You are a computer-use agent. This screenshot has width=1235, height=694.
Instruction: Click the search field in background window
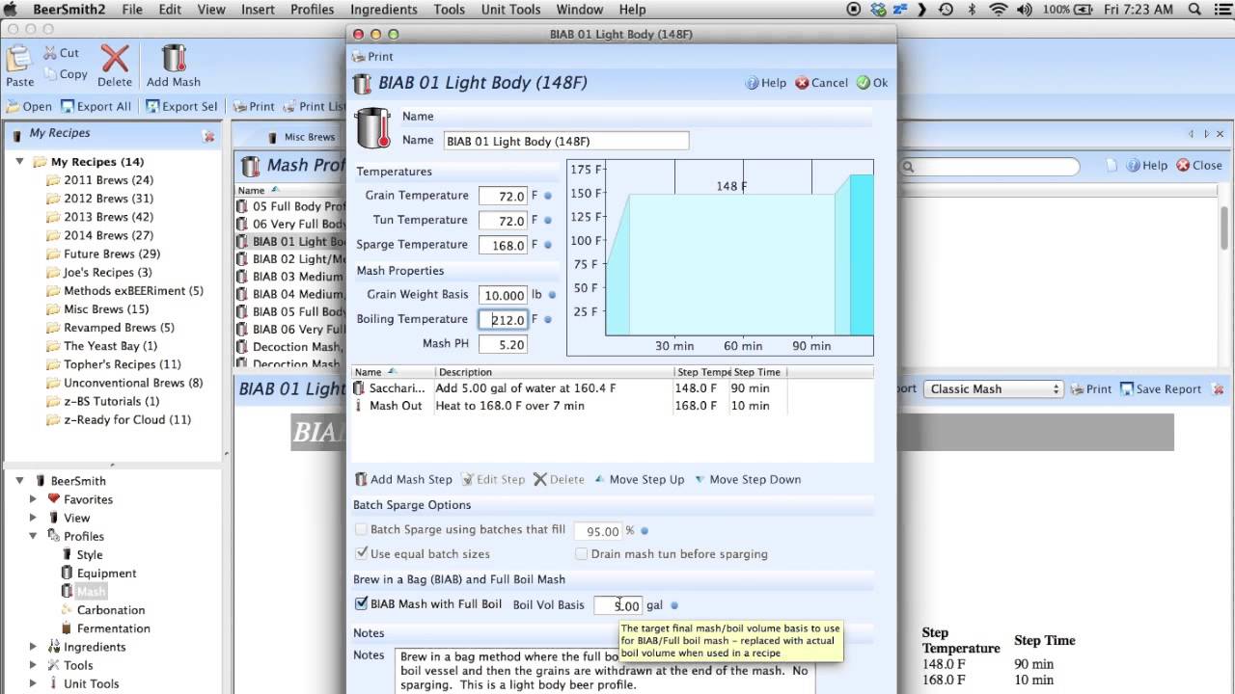(x=991, y=166)
